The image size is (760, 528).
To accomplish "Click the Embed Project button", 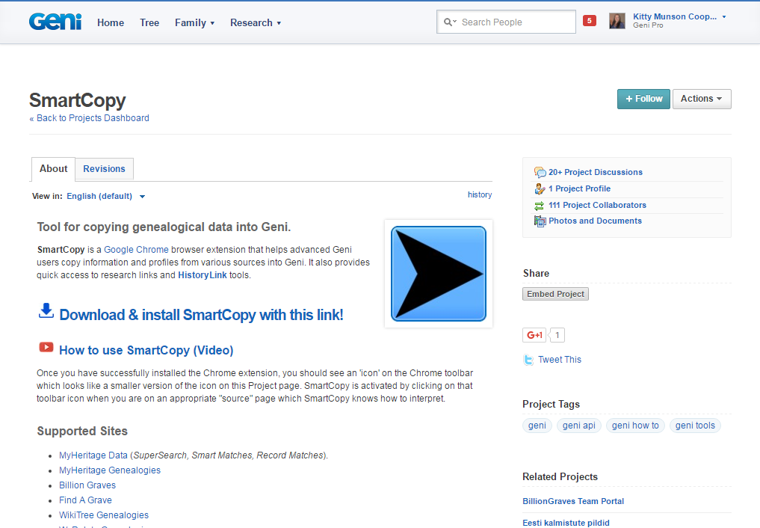I will pyautogui.click(x=555, y=294).
